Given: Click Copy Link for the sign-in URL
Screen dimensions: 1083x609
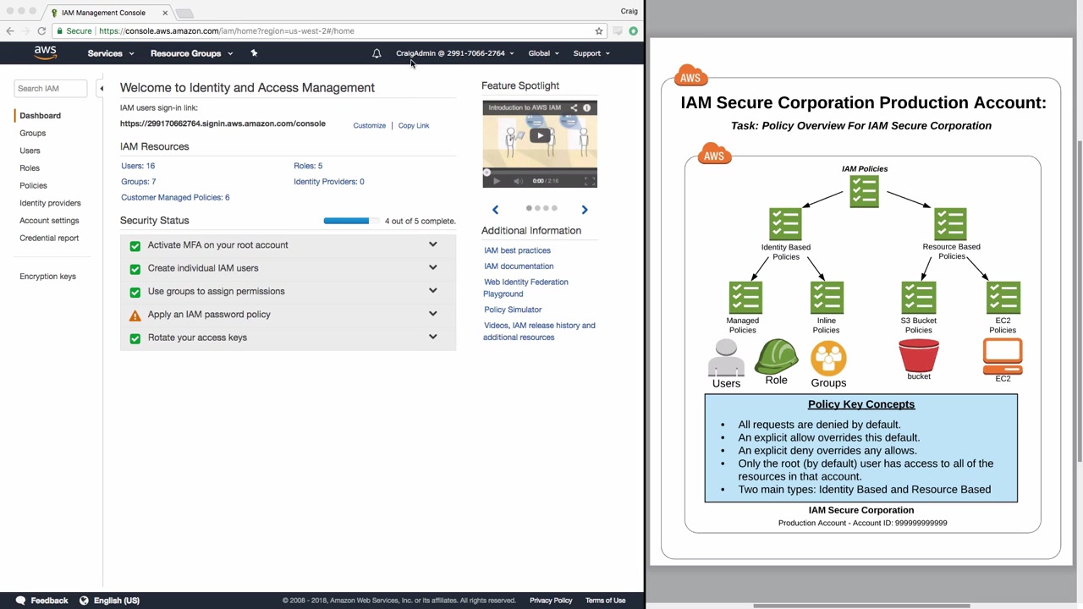Looking at the screenshot, I should pyautogui.click(x=414, y=126).
